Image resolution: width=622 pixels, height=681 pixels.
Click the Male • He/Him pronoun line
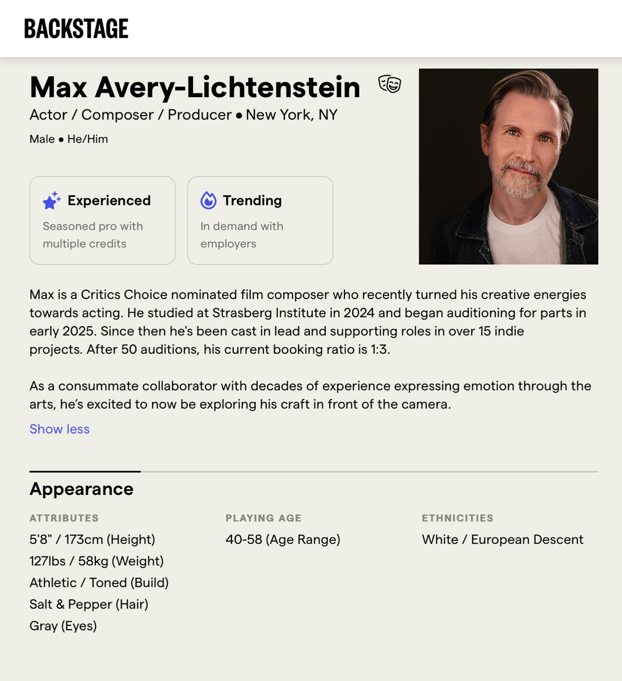(69, 139)
